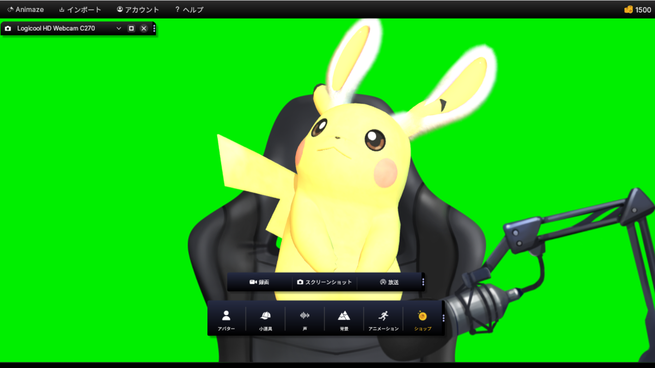Open the アバター panel
Screen dimensions: 655x368
226,319
